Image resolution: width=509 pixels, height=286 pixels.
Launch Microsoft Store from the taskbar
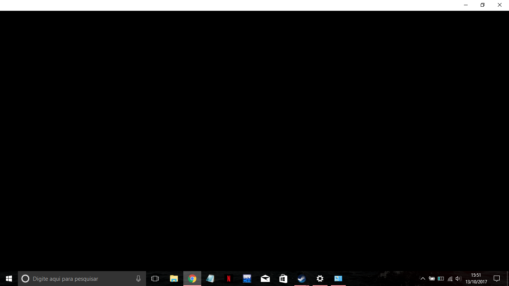[284, 279]
